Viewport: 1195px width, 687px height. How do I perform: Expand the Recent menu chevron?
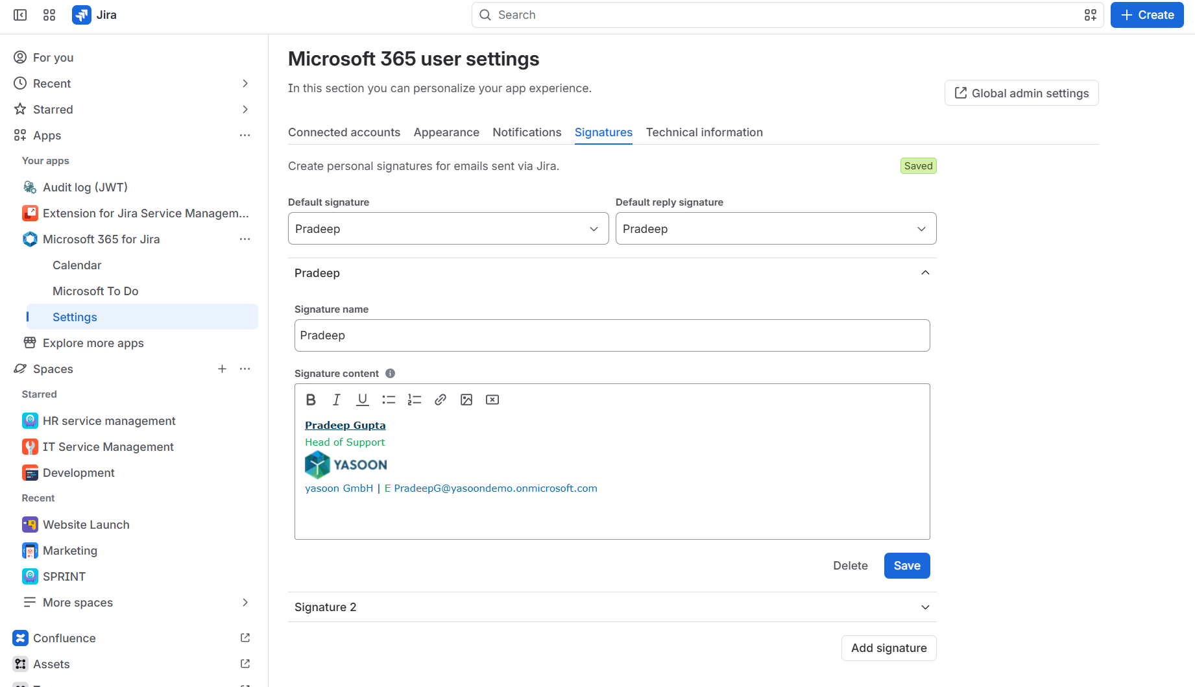[x=245, y=84]
